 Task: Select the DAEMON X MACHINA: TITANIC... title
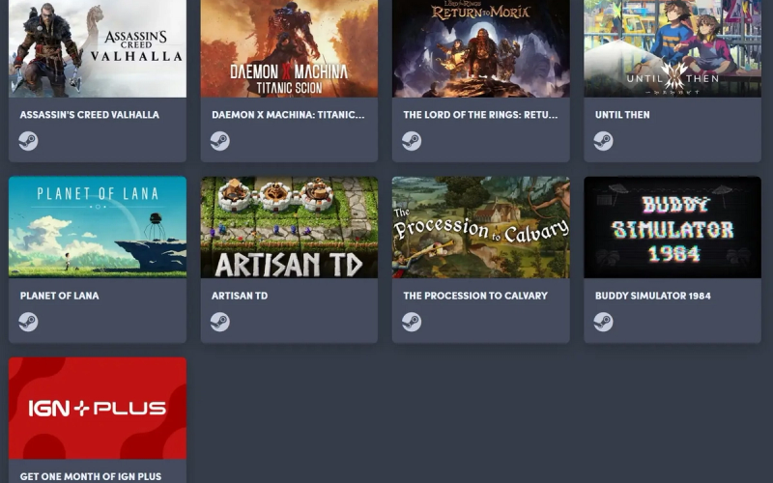coord(288,115)
